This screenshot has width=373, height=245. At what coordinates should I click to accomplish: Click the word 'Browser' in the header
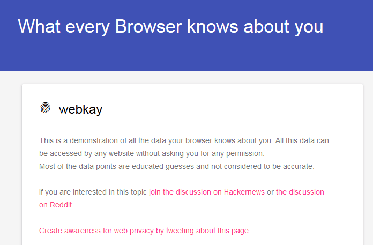[x=148, y=26]
